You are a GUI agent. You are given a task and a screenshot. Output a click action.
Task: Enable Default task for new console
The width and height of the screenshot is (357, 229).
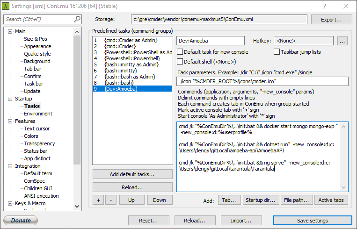(x=180, y=52)
